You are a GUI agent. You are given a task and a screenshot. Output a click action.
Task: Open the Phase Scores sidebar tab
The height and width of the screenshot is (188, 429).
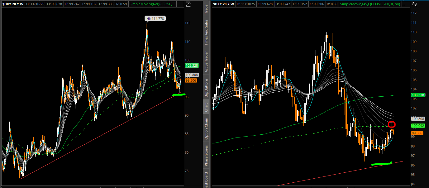(x=206, y=155)
